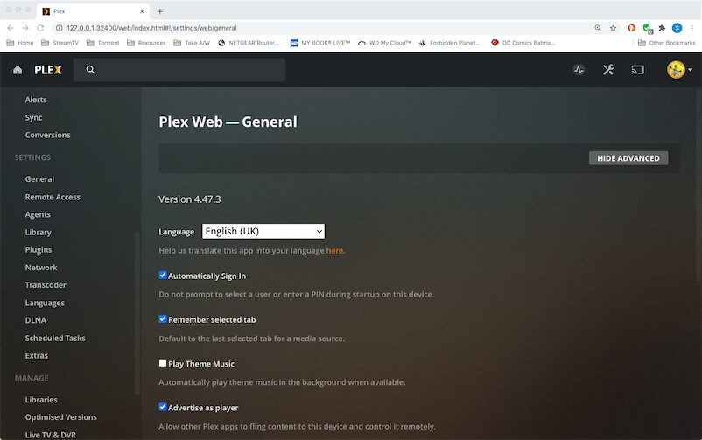Close the Plex browser tab
Image resolution: width=702 pixels, height=440 pixels.
[142, 11]
